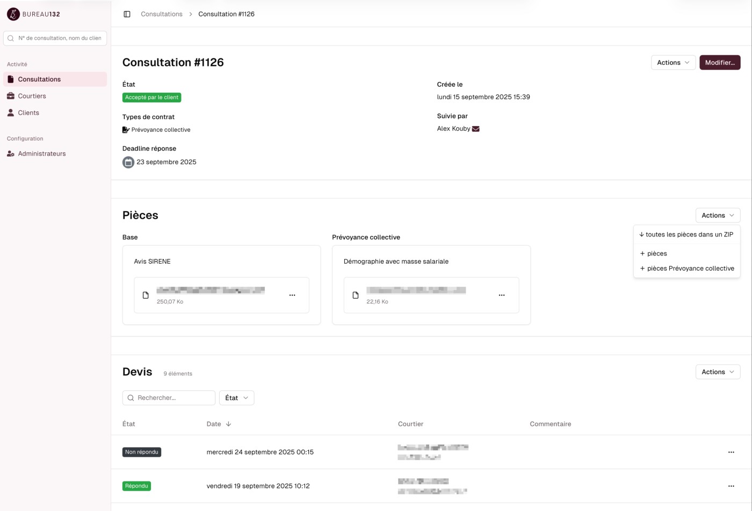This screenshot has width=752, height=511.
Task: Click the envelope icon next to Alex Kouby
Action: click(475, 128)
